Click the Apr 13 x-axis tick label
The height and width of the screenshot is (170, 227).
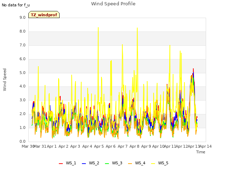click(x=194, y=146)
